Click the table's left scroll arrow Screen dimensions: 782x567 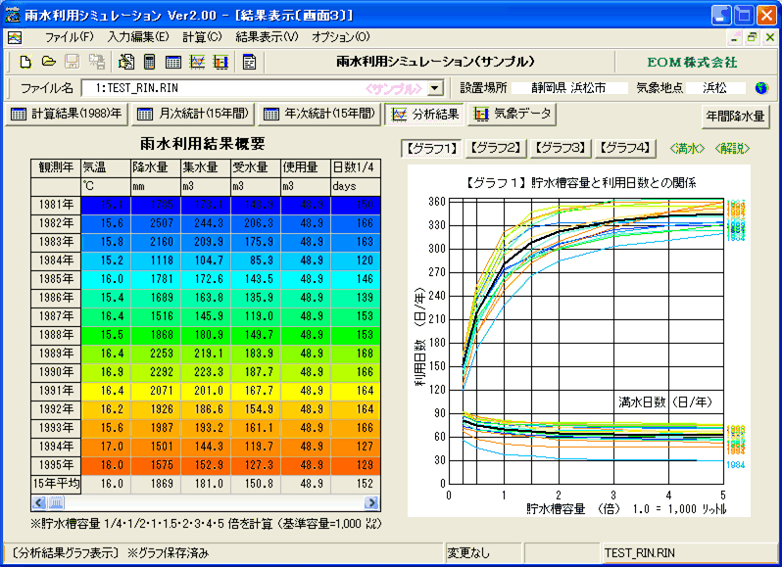point(39,502)
